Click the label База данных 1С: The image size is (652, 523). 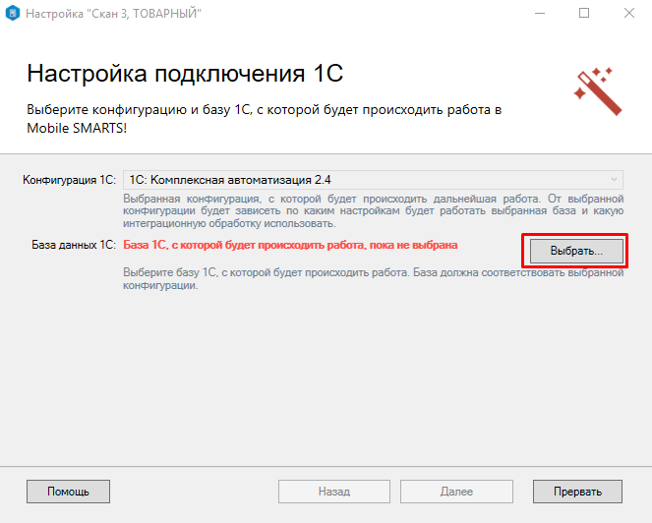pyautogui.click(x=74, y=245)
